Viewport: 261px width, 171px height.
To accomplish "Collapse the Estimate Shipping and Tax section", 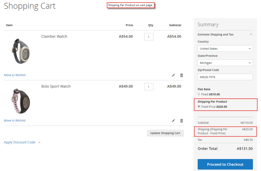I will coord(251,34).
